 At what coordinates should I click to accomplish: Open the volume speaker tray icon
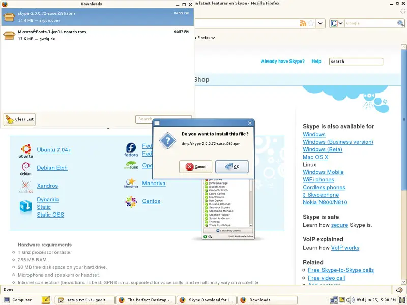point(351,300)
